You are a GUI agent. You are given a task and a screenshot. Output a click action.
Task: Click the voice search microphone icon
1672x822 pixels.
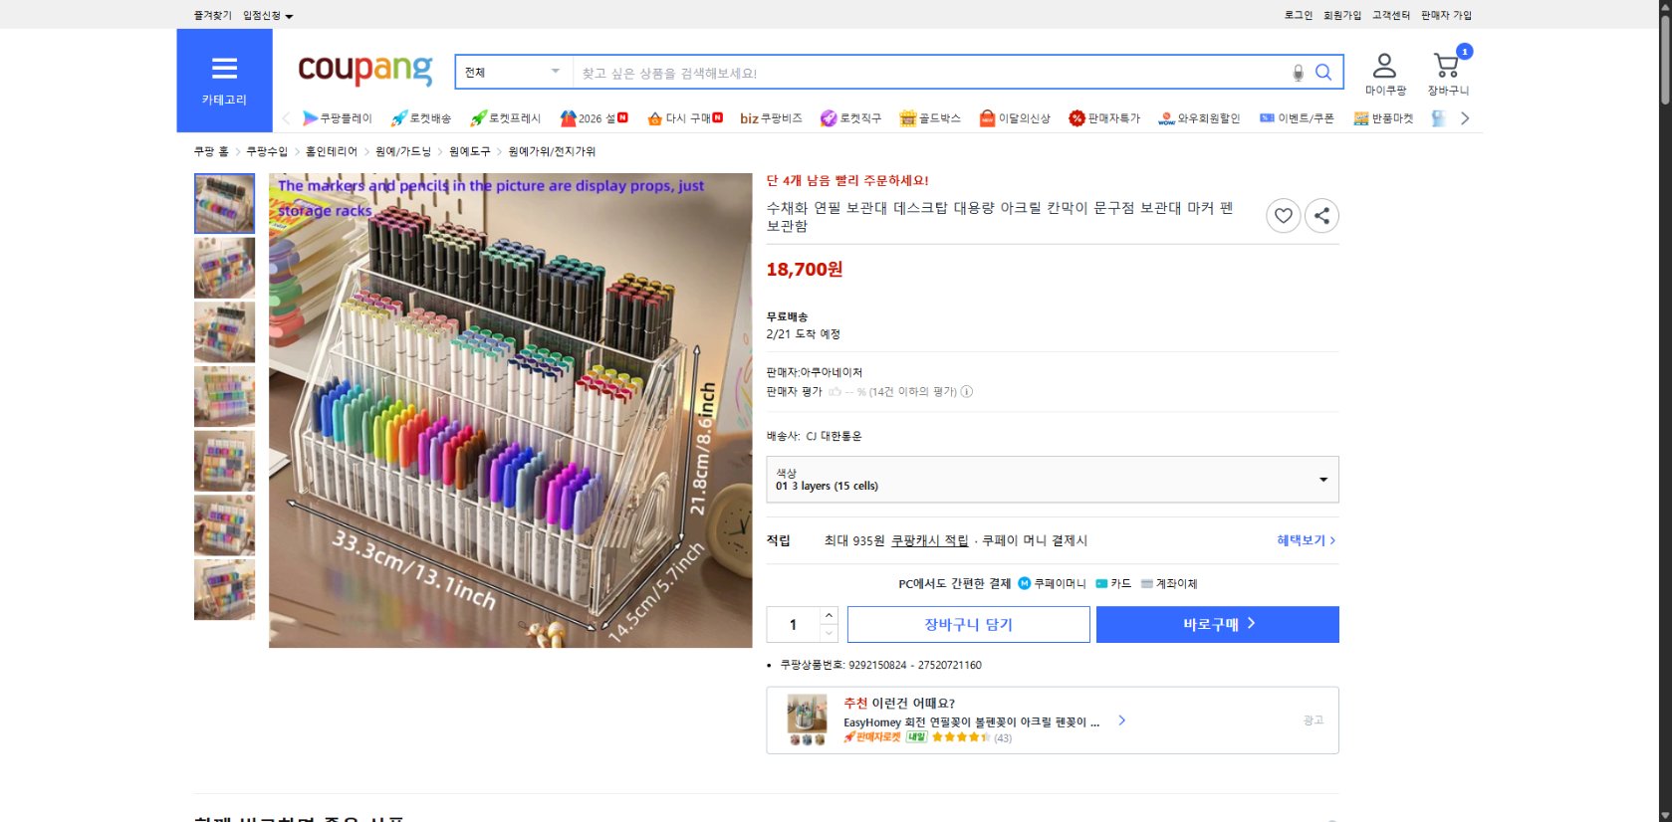[1296, 72]
